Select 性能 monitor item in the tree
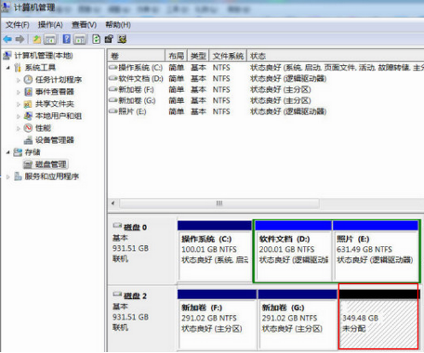This screenshot has height=353, width=424. pyautogui.click(x=37, y=128)
